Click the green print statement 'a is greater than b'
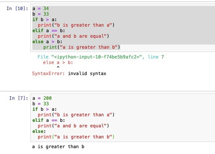Screen dimensions: 215x154 tap(82, 47)
